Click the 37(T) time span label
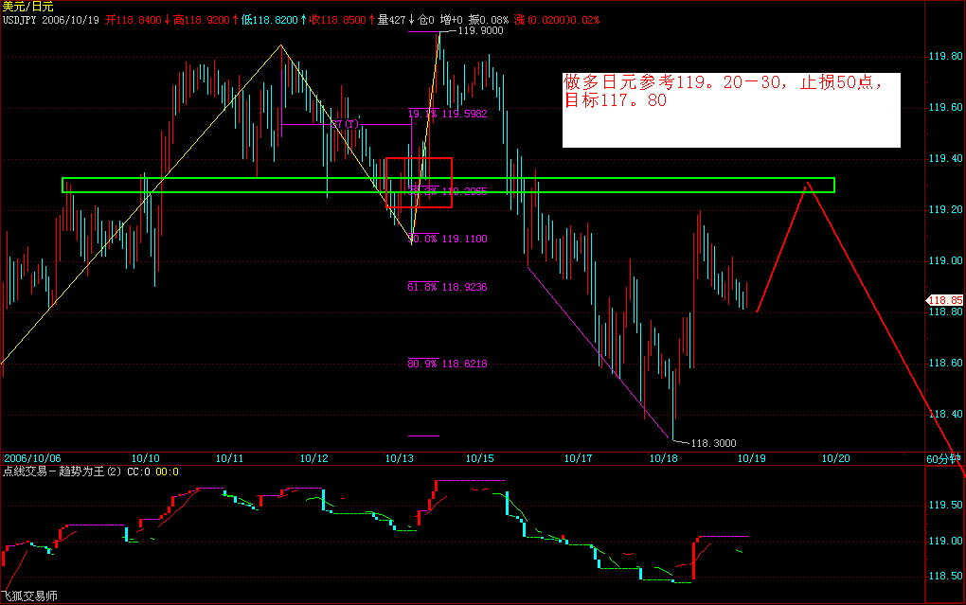966x605 pixels. [346, 124]
